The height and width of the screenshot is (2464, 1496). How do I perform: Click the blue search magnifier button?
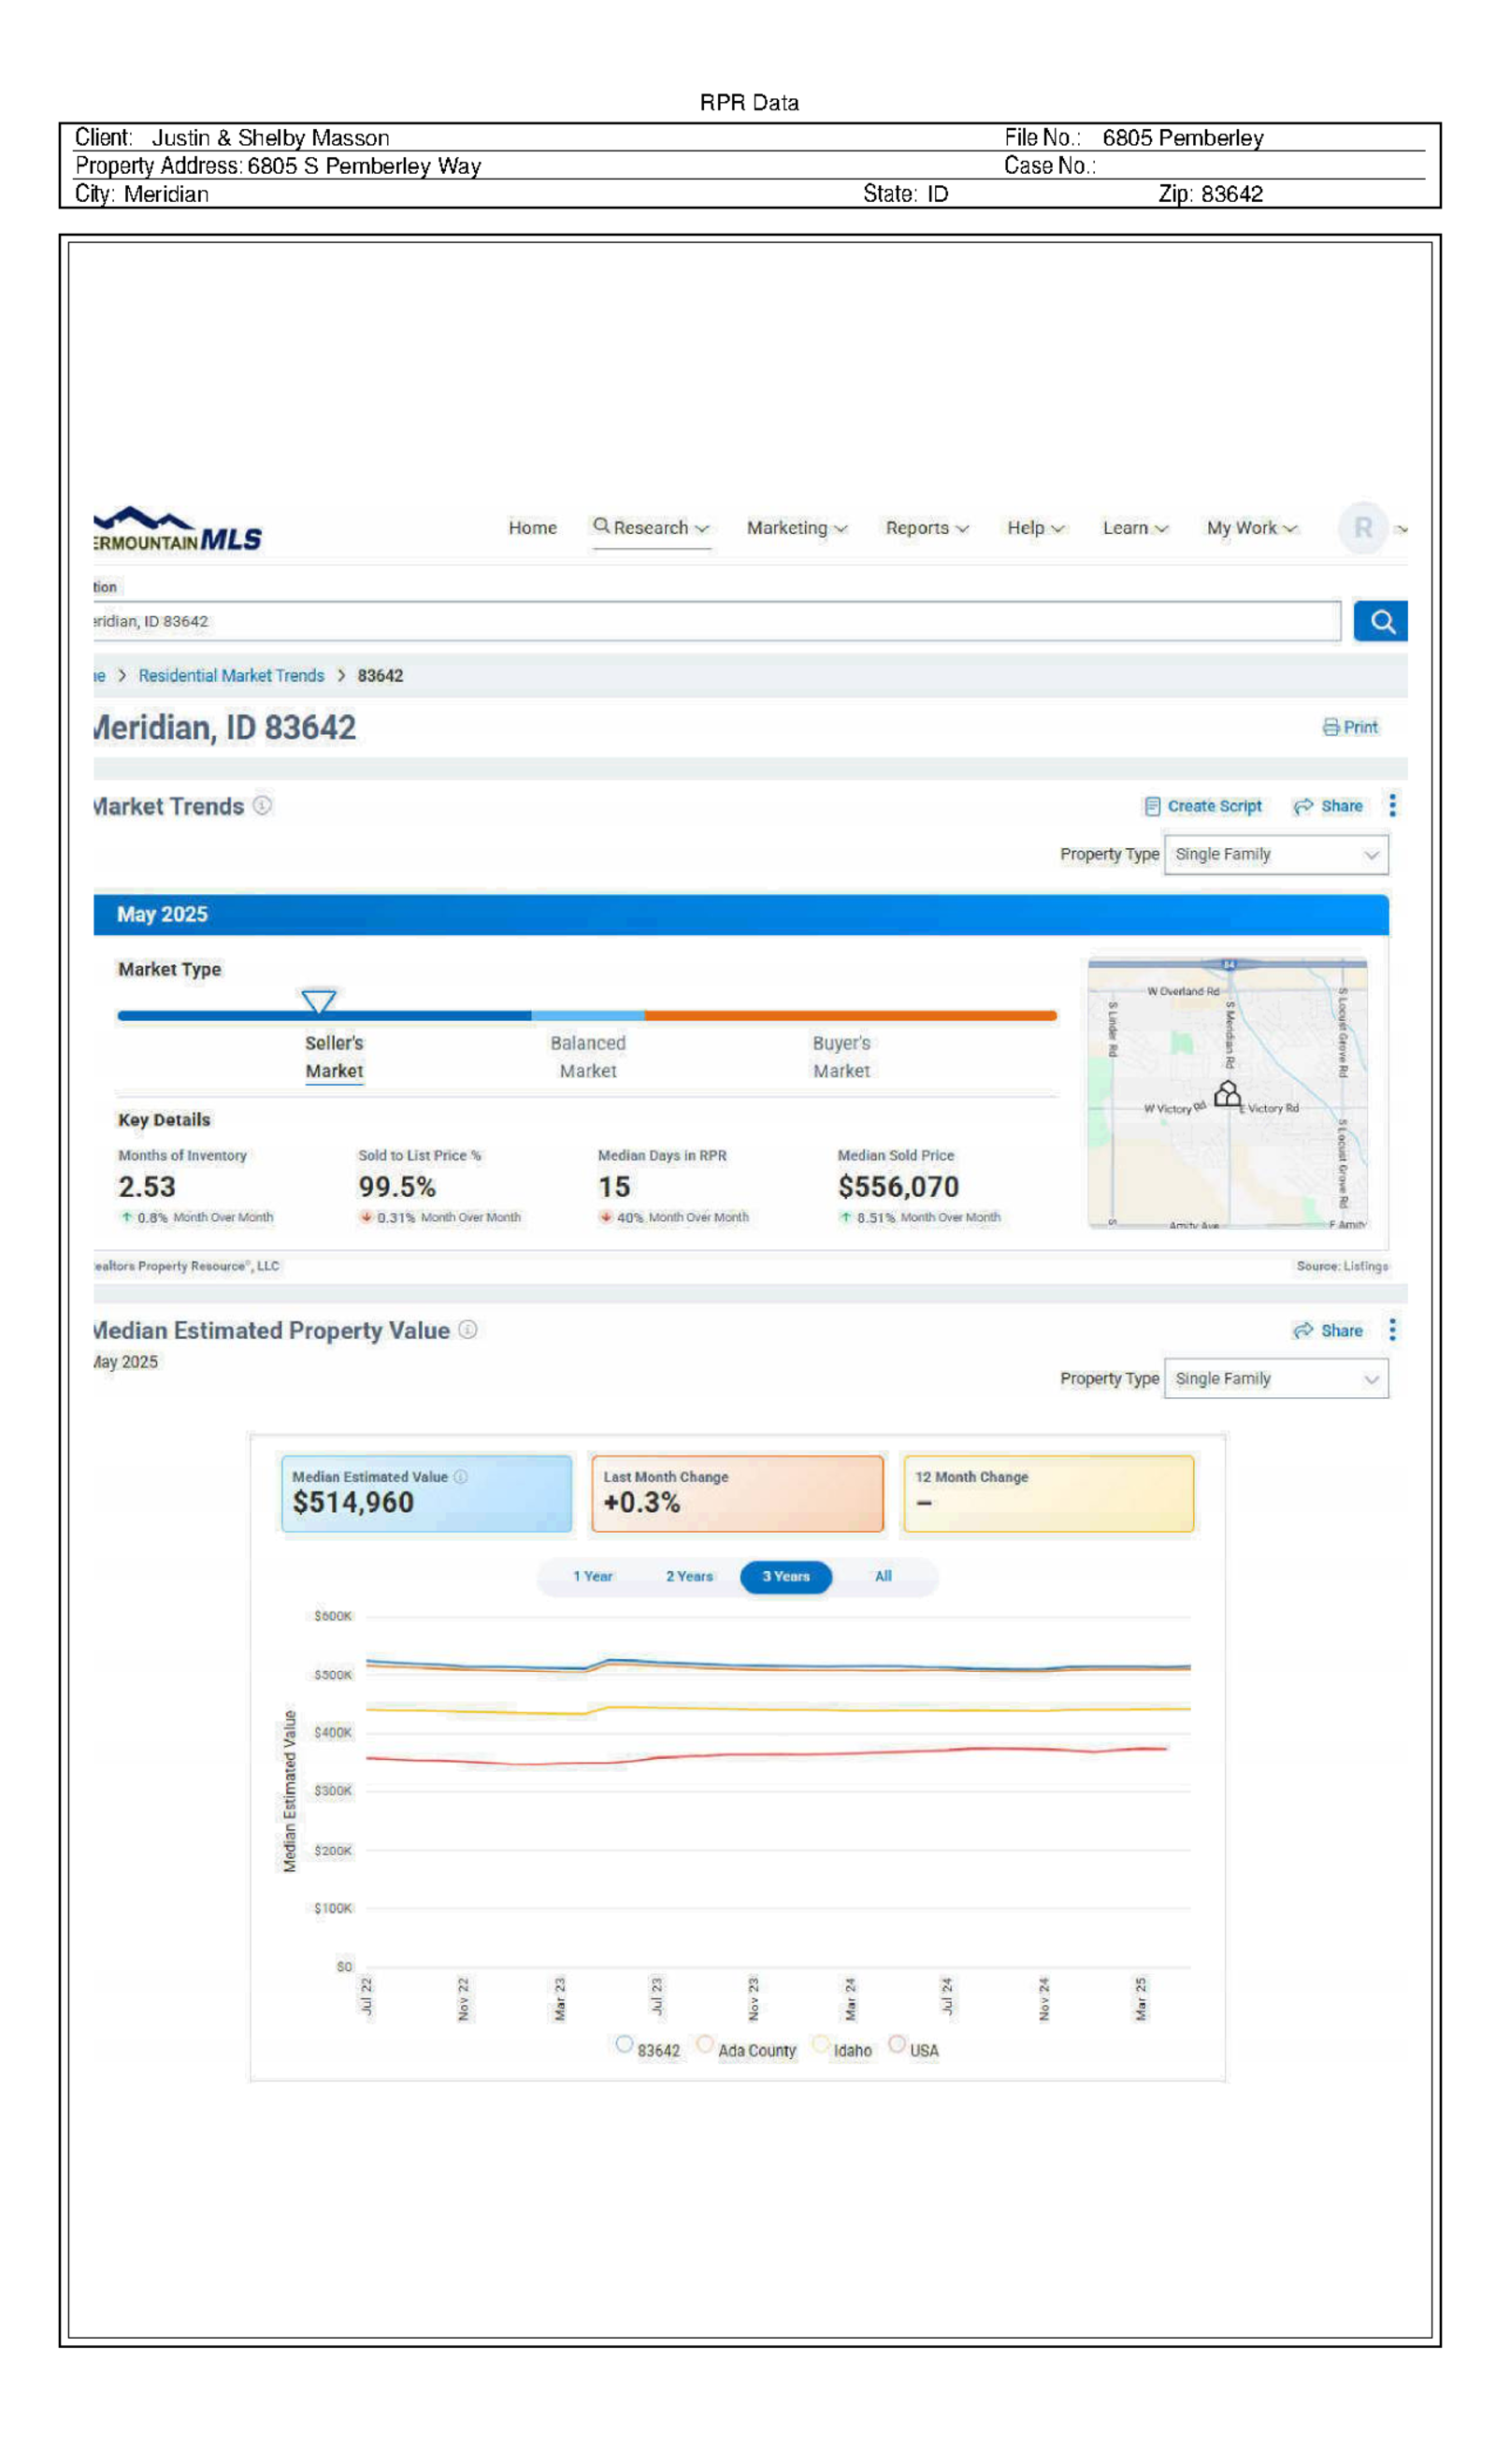(x=1380, y=621)
